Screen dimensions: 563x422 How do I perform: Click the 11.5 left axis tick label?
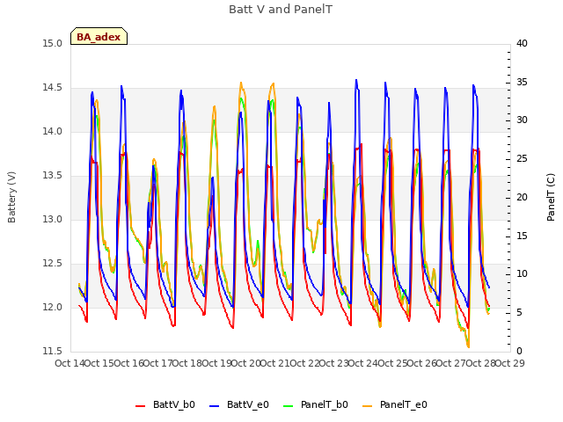pyautogui.click(x=52, y=352)
